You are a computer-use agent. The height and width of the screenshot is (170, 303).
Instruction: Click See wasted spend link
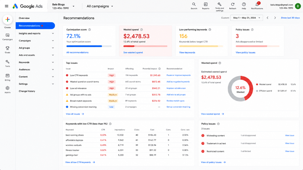[133, 53]
